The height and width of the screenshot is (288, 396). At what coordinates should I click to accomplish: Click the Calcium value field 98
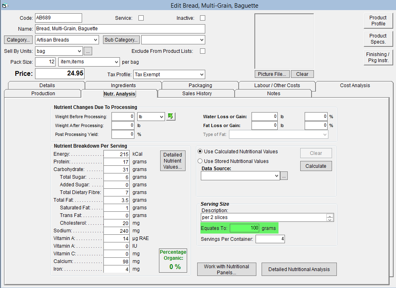116,261
